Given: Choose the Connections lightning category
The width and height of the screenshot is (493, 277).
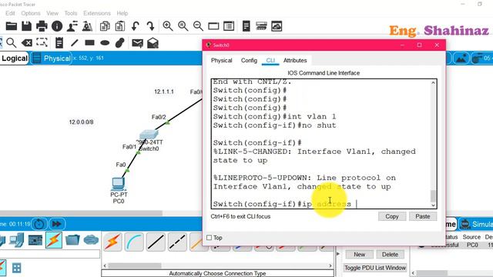Looking at the screenshot, I should (54, 240).
